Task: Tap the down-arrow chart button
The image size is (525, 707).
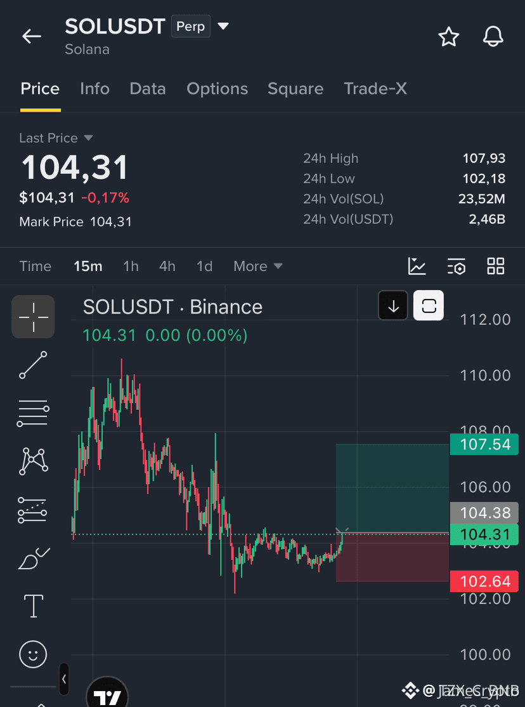Action: tap(393, 306)
